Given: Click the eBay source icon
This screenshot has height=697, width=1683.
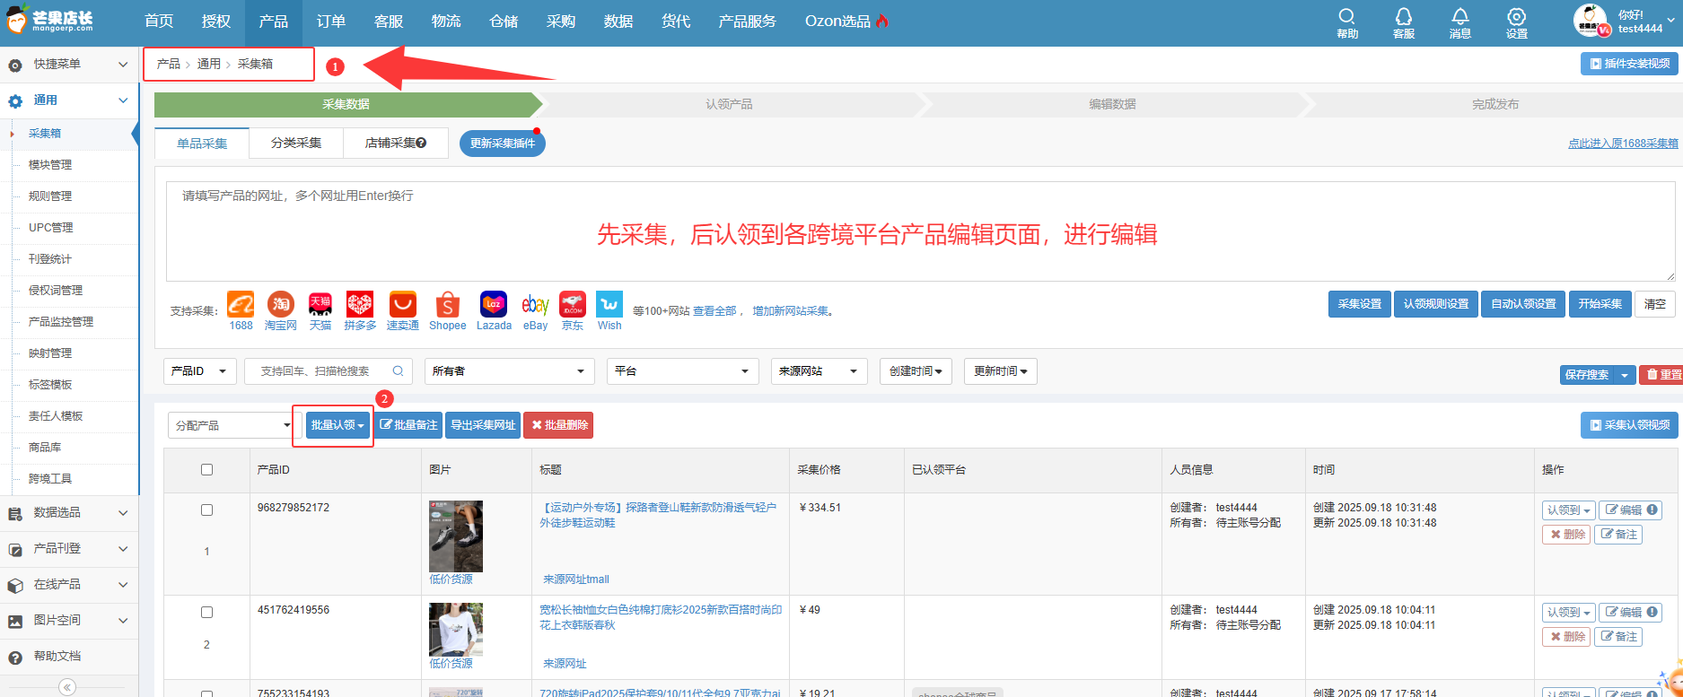Looking at the screenshot, I should pos(535,305).
